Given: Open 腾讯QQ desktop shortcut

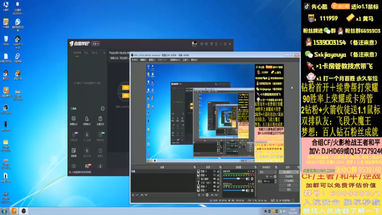Looking at the screenshot, I should pyautogui.click(x=6, y=75).
